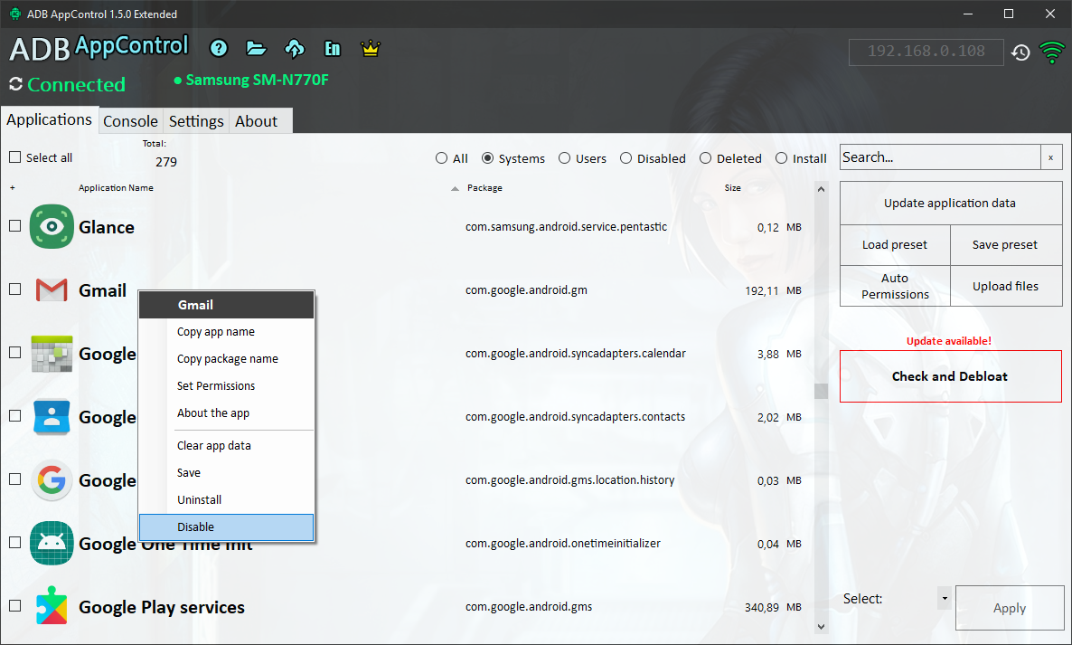Choose Copy app name from context menu
The image size is (1072, 645).
[227, 332]
